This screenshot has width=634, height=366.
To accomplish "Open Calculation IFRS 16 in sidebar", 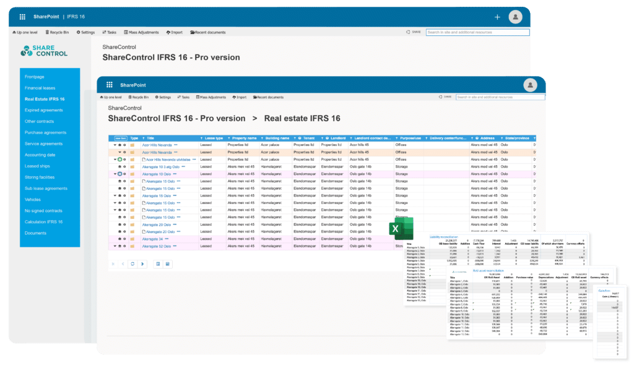I will 44,222.
